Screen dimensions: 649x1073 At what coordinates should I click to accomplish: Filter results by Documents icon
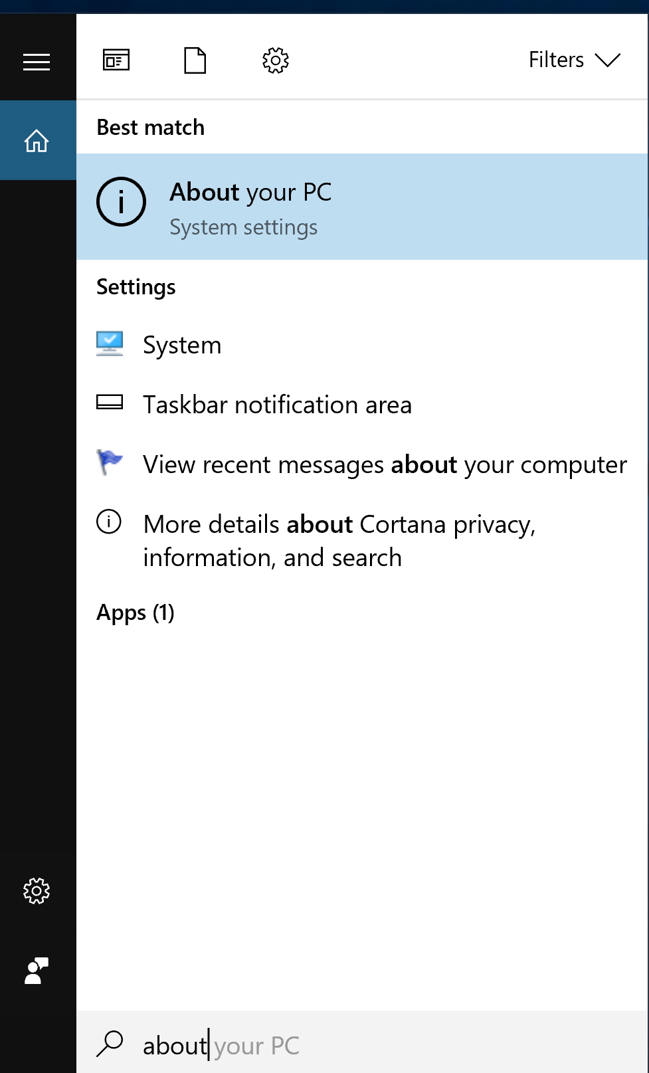tap(195, 60)
